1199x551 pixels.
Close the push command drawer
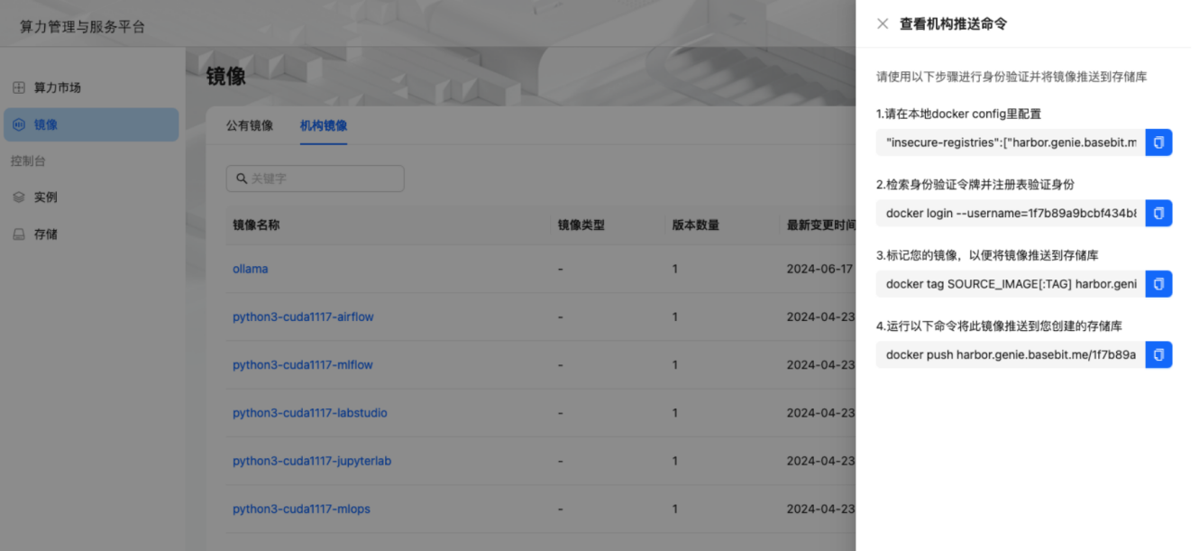883,24
